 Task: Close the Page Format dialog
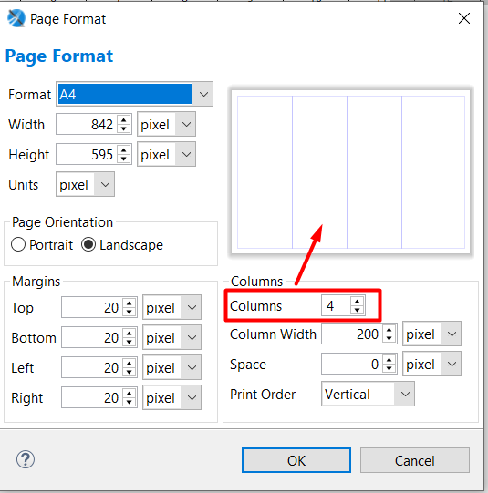click(x=464, y=18)
